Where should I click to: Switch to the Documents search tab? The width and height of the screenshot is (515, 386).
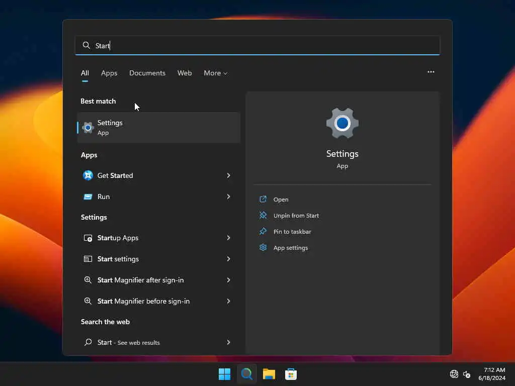click(x=147, y=73)
